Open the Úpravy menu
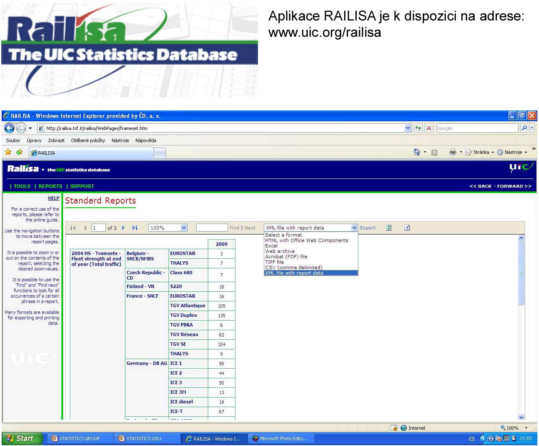 point(34,140)
